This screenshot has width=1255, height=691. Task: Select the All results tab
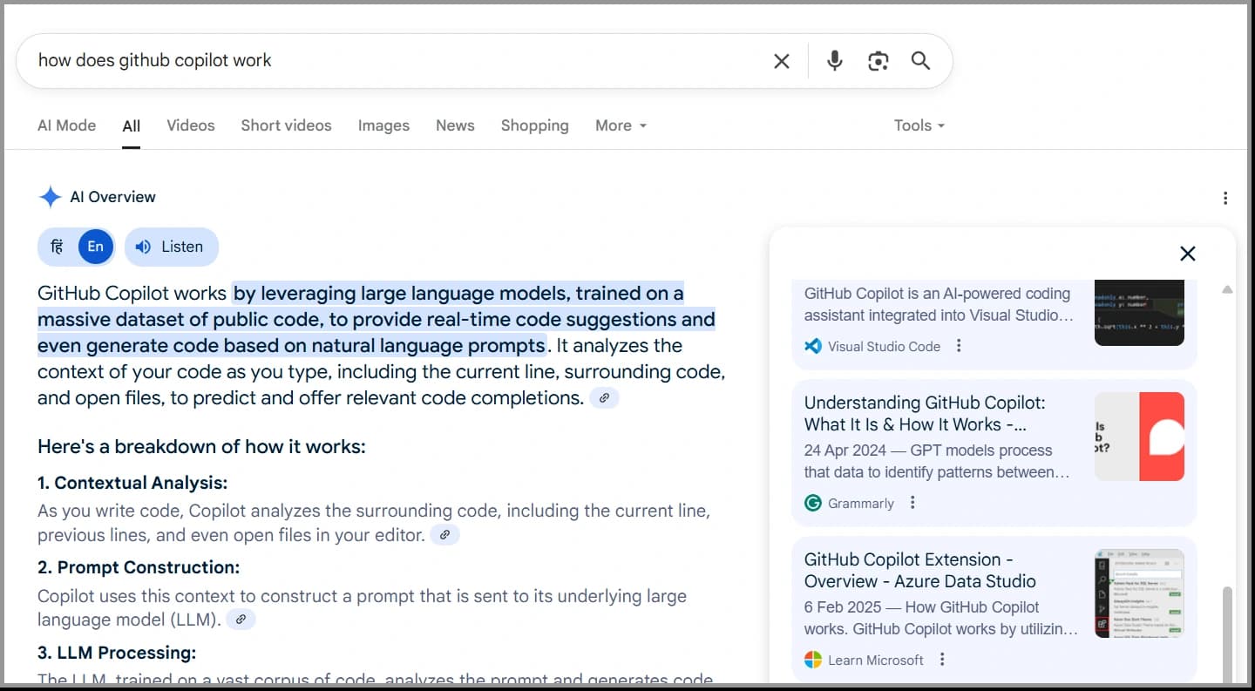(132, 126)
